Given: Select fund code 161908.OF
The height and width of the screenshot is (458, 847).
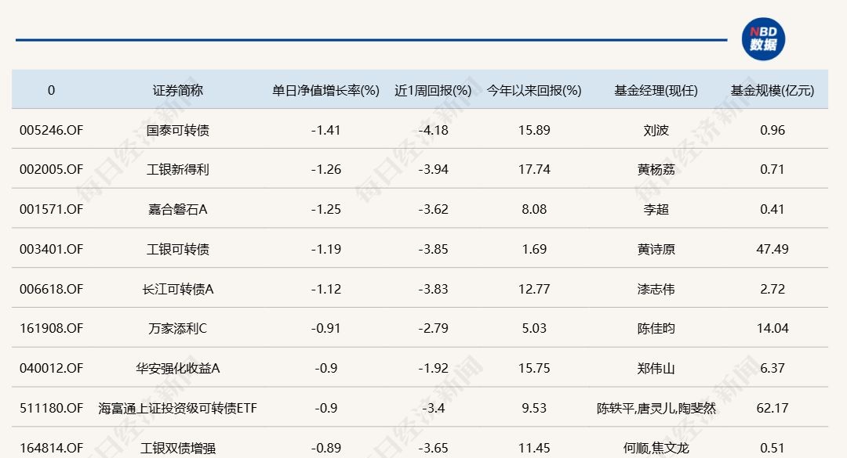Looking at the screenshot, I should [51, 328].
